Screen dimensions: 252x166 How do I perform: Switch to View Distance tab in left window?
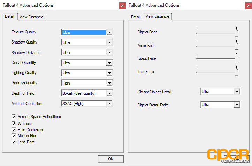tap(31, 17)
